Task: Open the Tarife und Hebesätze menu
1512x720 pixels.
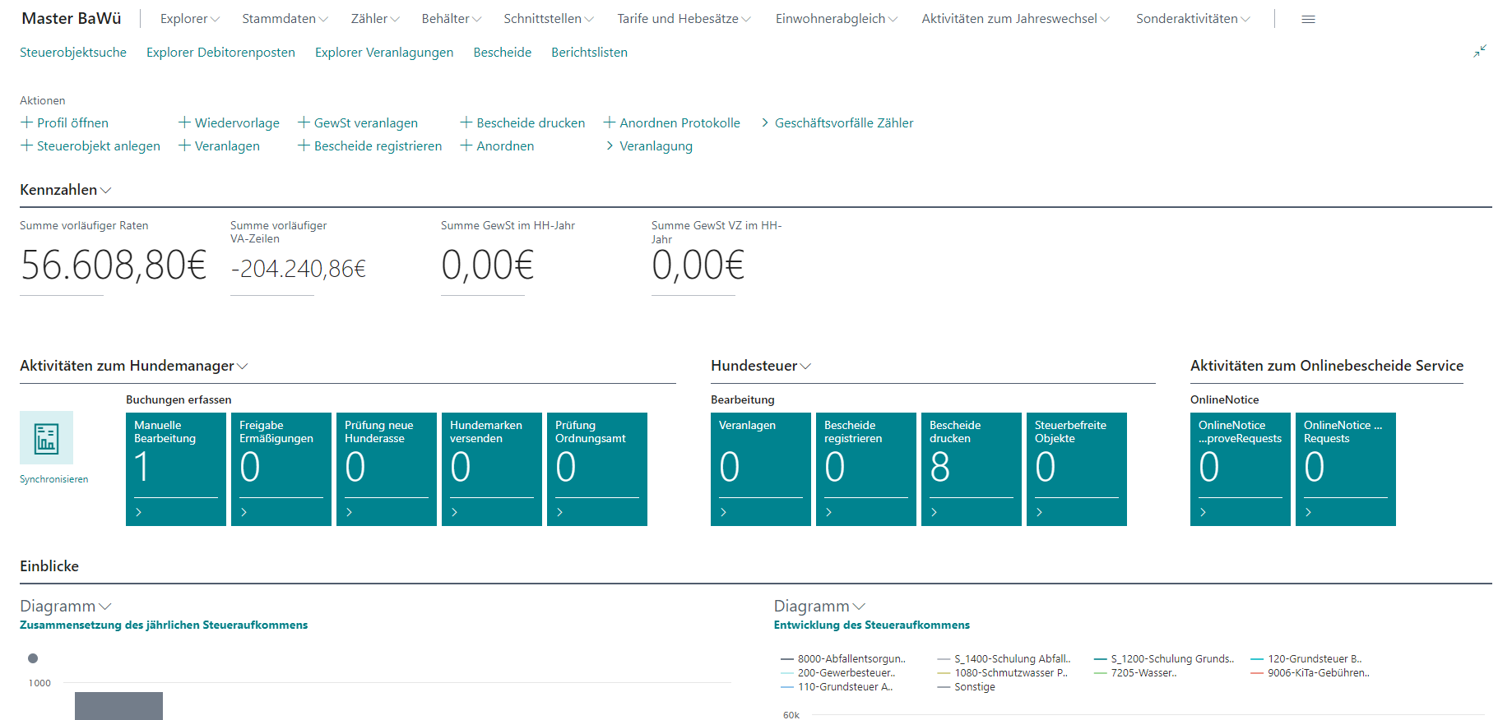Action: click(x=683, y=19)
